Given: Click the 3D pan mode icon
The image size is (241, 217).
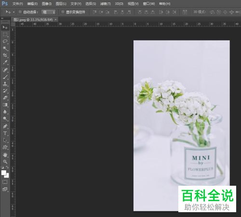Looking at the screenshot, I should (225, 12).
